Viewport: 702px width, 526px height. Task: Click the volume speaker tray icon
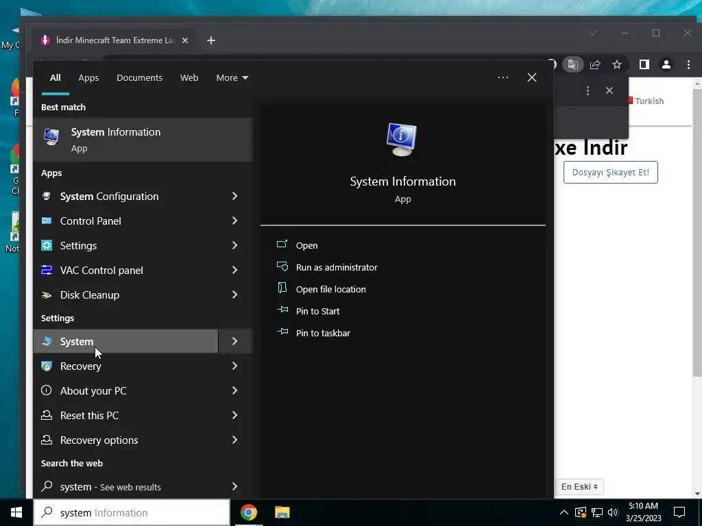pos(613,512)
